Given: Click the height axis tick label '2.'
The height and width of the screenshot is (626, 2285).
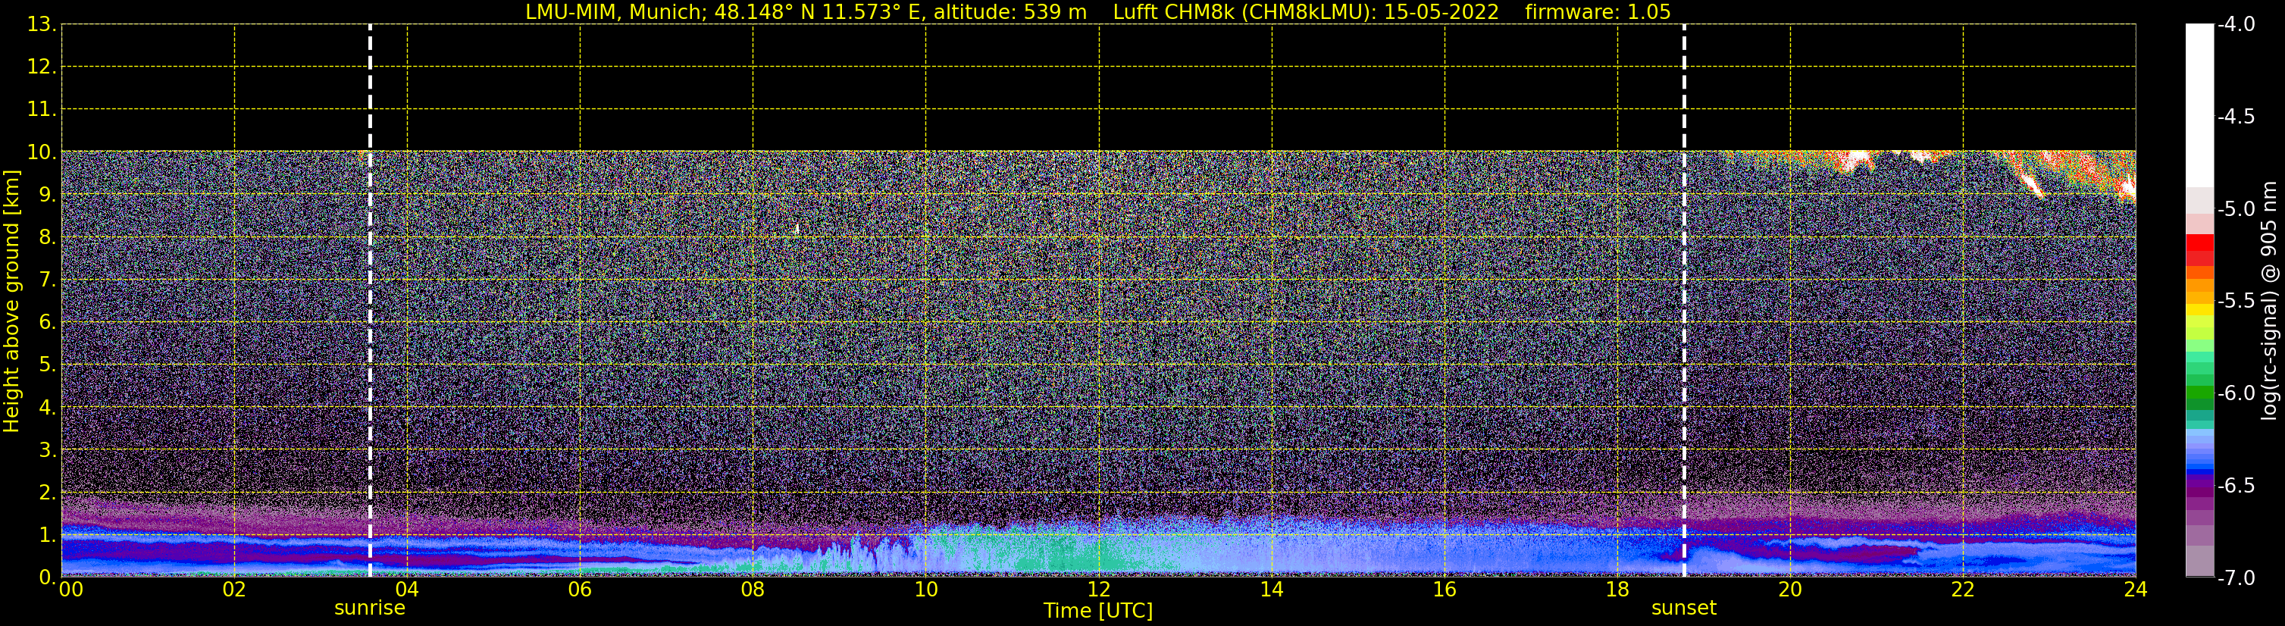Looking at the screenshot, I should (x=47, y=492).
